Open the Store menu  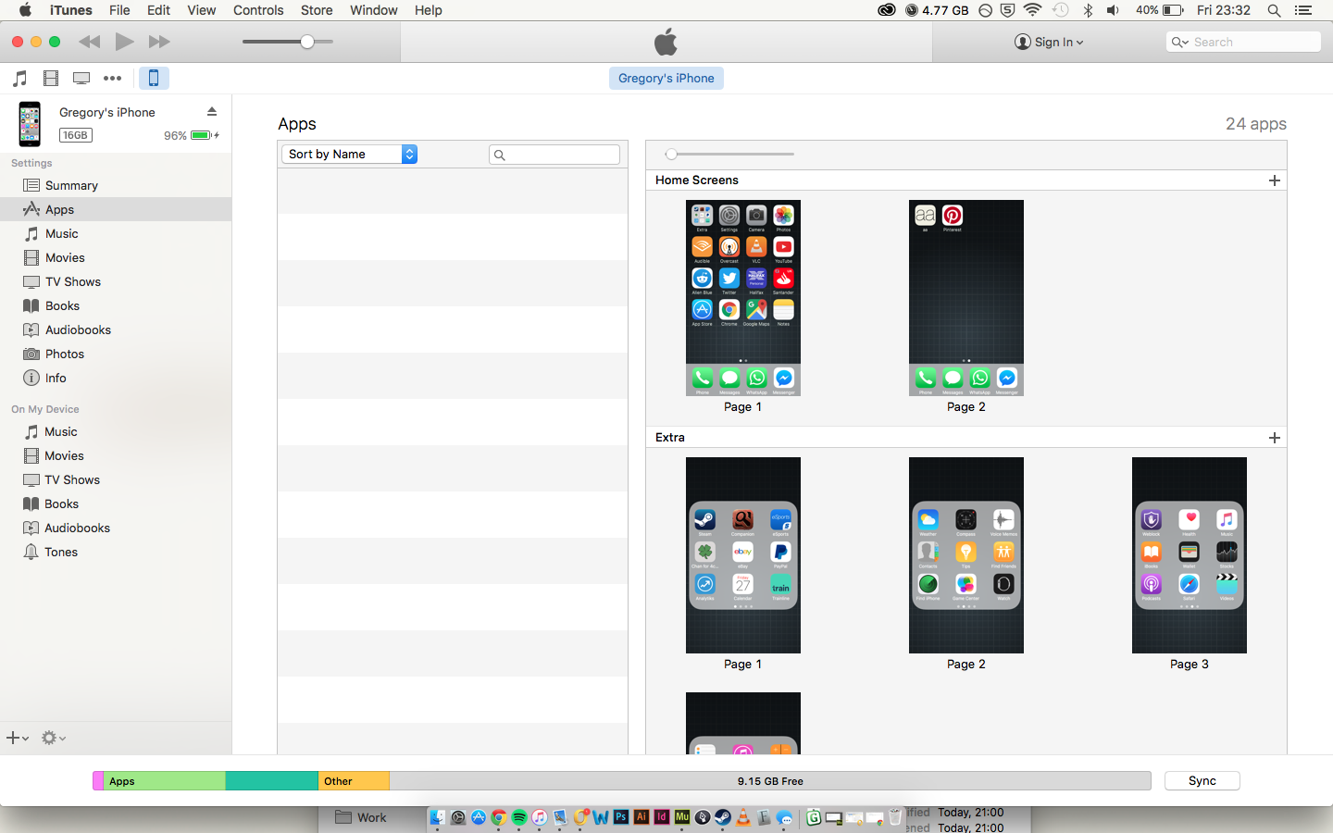tap(317, 10)
